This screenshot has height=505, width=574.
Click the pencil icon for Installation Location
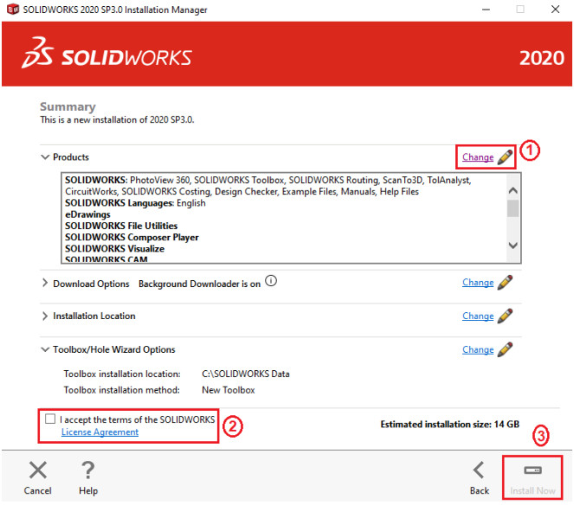(x=506, y=316)
